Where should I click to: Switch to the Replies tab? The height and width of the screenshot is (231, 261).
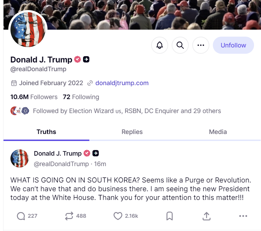tap(132, 132)
